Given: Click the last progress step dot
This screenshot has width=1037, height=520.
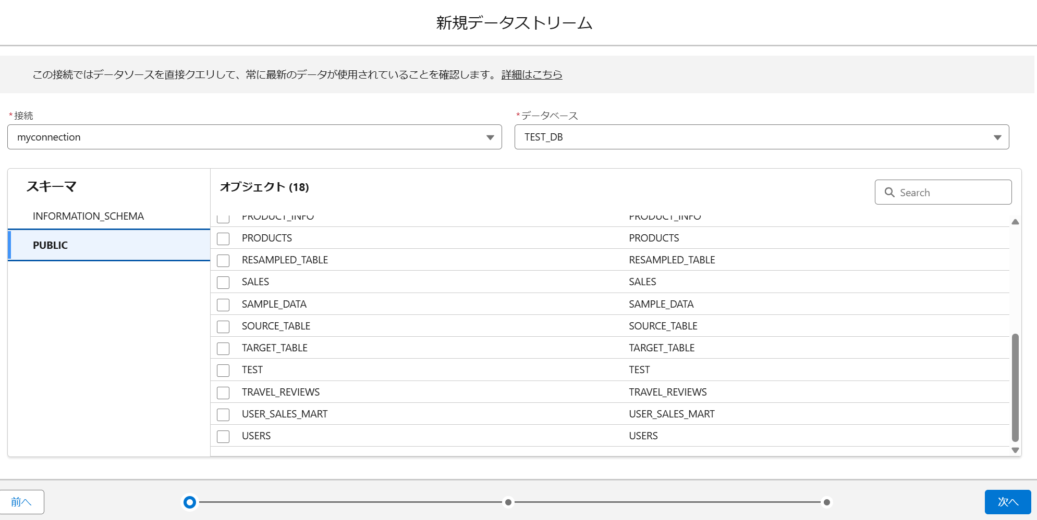Looking at the screenshot, I should [826, 502].
